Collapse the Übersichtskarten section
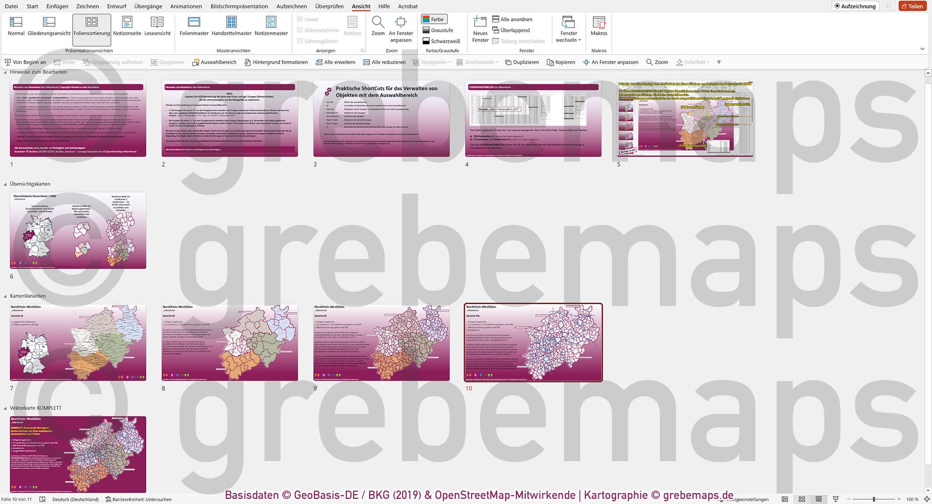Screen dimensions: 932x504 (x=5, y=184)
